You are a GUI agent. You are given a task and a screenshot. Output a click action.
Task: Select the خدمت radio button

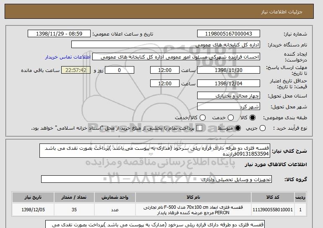231,118
